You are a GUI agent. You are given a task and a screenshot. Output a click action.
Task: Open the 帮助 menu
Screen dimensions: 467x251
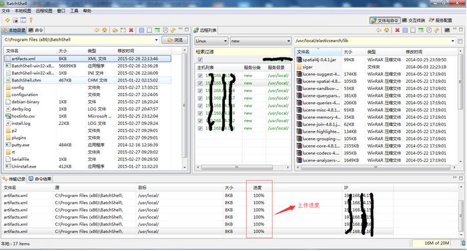point(87,11)
